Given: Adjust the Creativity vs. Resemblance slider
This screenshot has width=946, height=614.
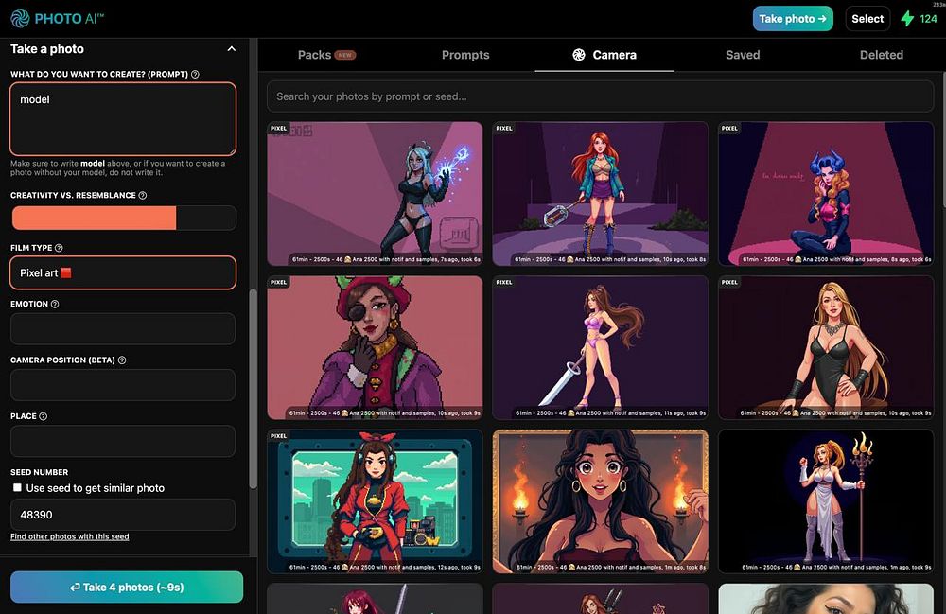Looking at the screenshot, I should click(x=123, y=218).
